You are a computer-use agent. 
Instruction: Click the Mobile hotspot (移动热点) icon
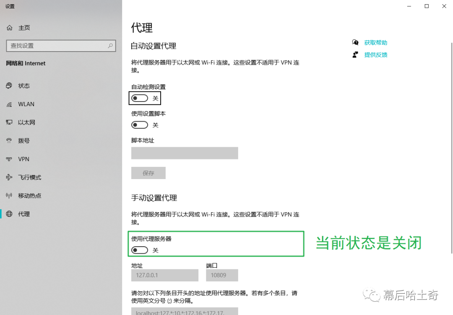9,195
